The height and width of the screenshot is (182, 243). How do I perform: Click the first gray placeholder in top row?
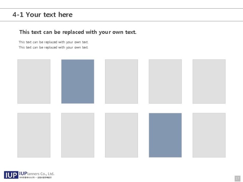(x=34, y=81)
